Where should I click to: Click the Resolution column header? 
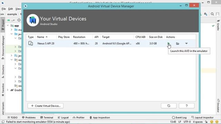(79, 37)
